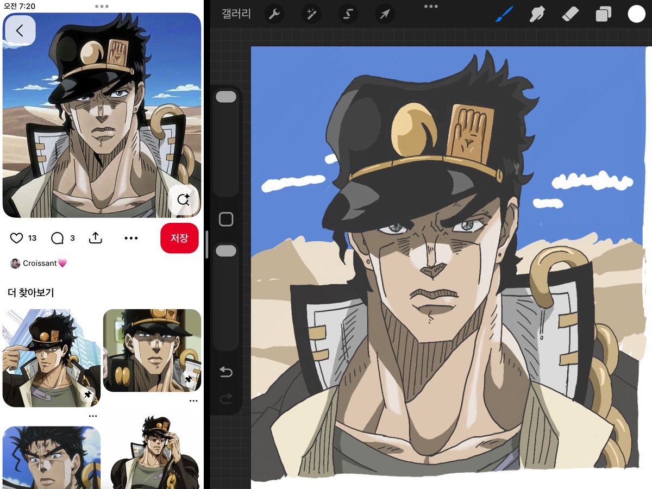The height and width of the screenshot is (489, 652).
Task: Return to Procreate 갤러리 gallery
Action: click(x=236, y=14)
